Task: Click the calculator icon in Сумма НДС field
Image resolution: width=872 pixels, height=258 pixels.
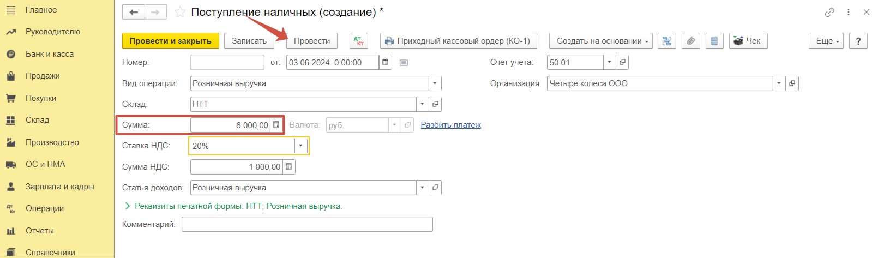Action: coord(288,167)
